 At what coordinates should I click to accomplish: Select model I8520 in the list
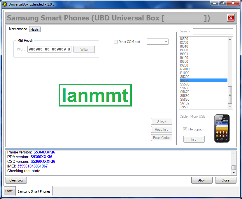click(x=204, y=39)
